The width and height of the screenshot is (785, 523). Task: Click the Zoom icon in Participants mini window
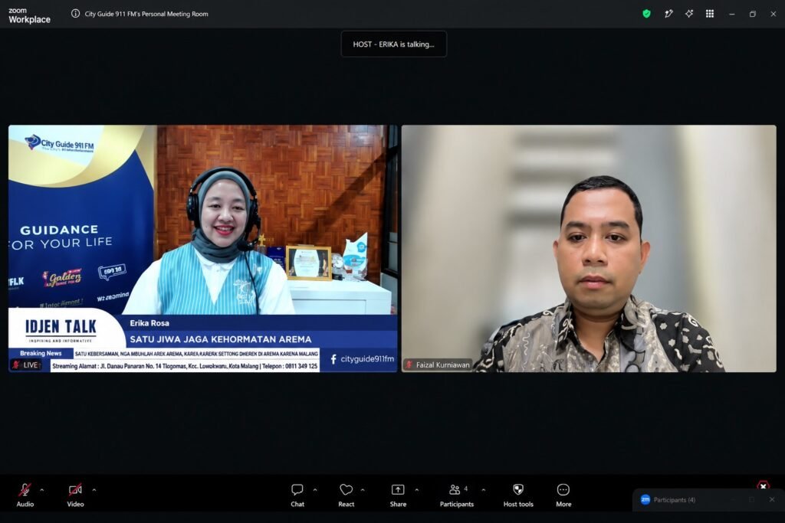pyautogui.click(x=645, y=499)
